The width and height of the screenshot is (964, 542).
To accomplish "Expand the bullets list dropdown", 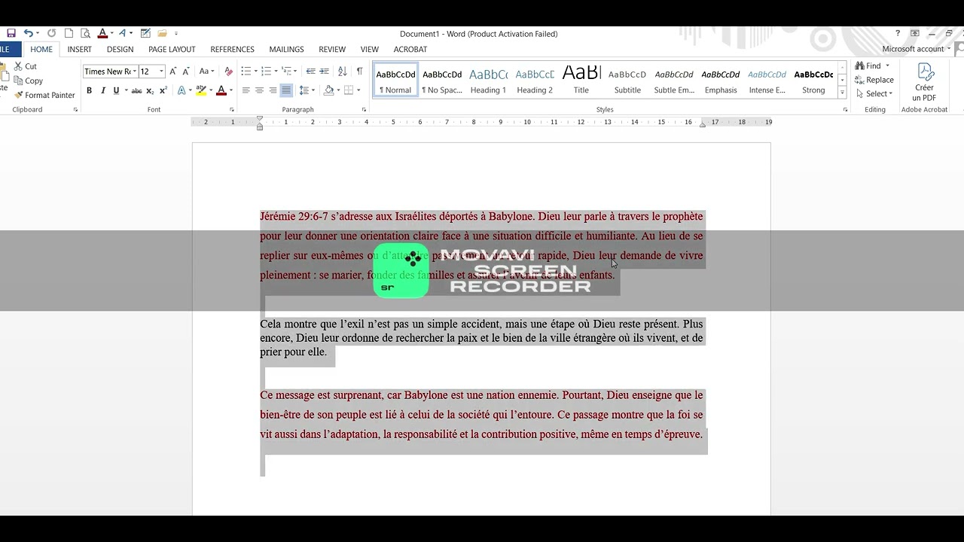I will pyautogui.click(x=256, y=72).
